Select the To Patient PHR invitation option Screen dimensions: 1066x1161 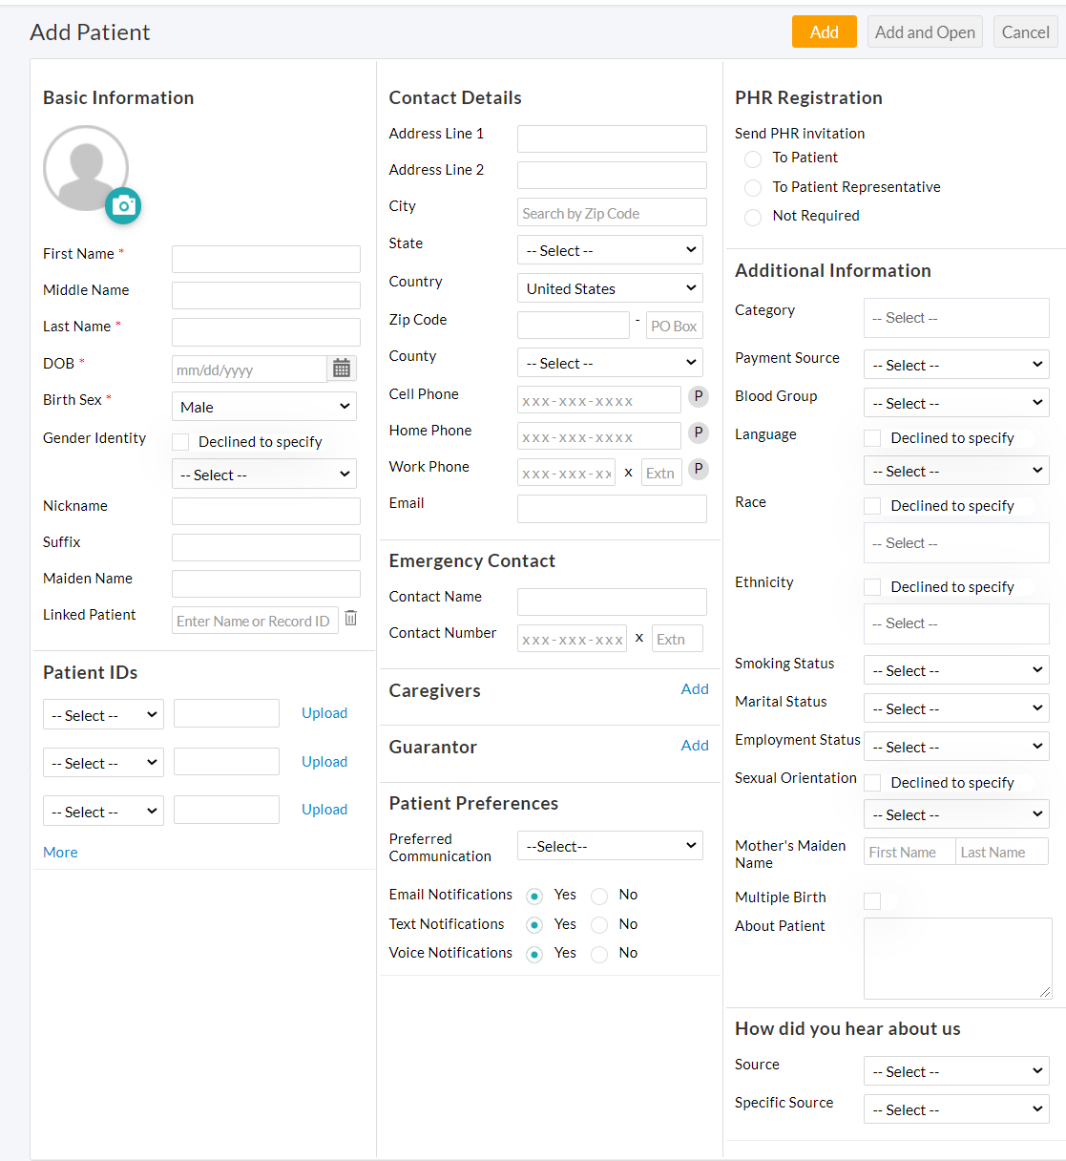753,158
